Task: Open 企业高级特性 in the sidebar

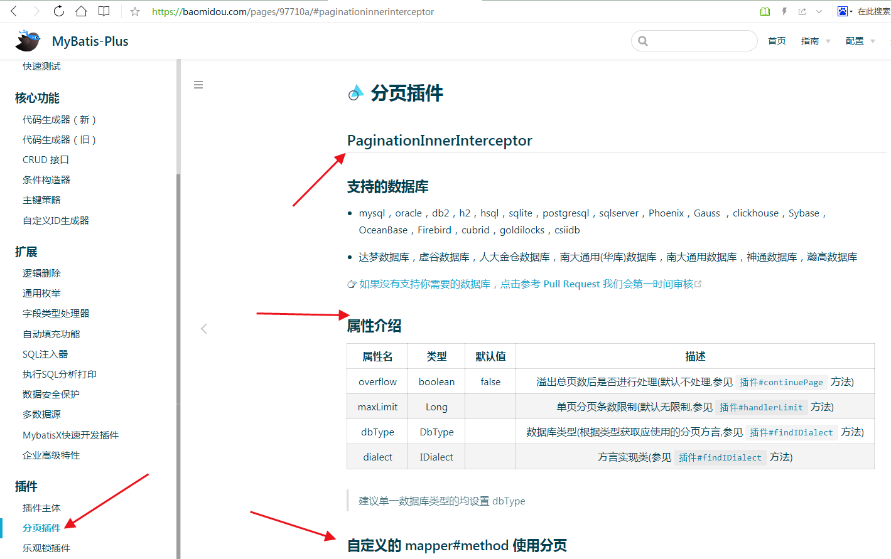Action: [x=51, y=455]
